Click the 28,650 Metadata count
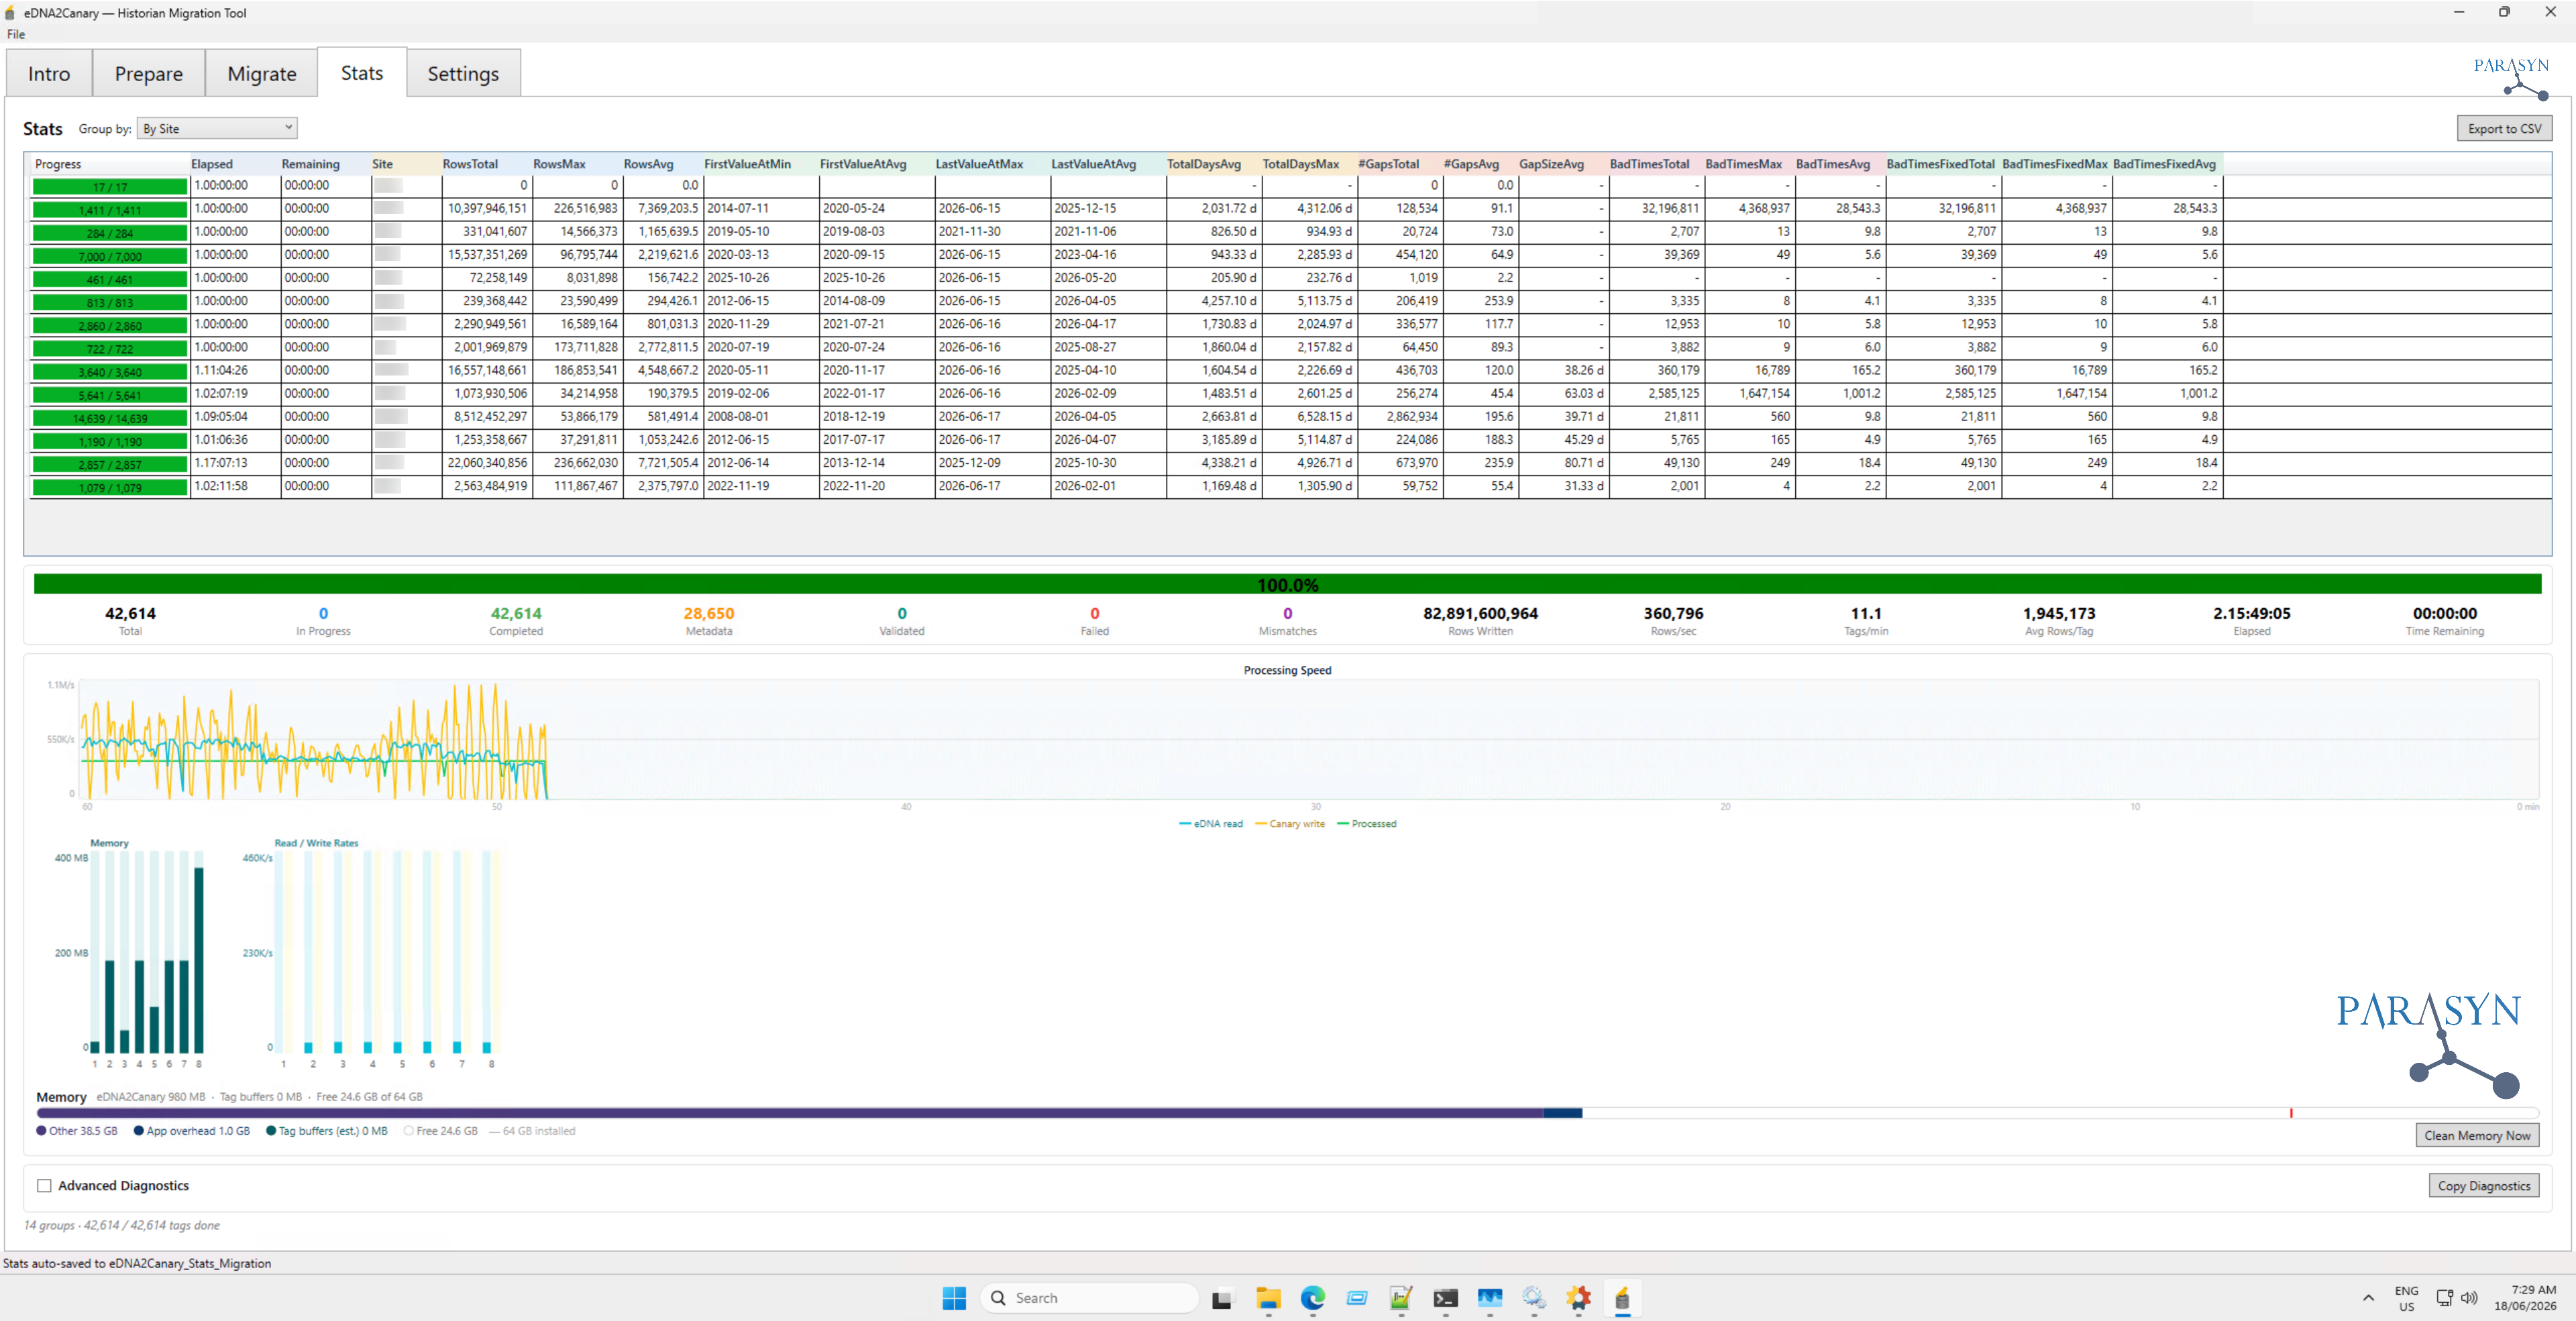This screenshot has width=2576, height=1321. pyautogui.click(x=708, y=612)
